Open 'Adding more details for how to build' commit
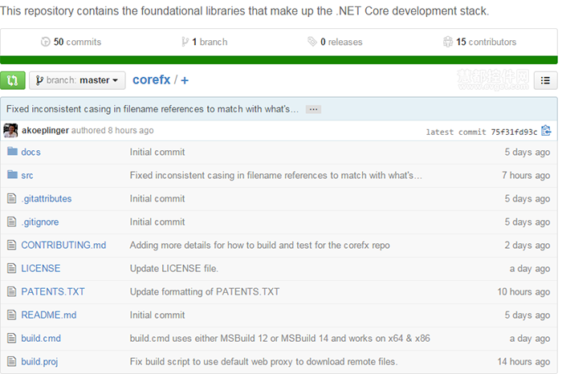 260,245
